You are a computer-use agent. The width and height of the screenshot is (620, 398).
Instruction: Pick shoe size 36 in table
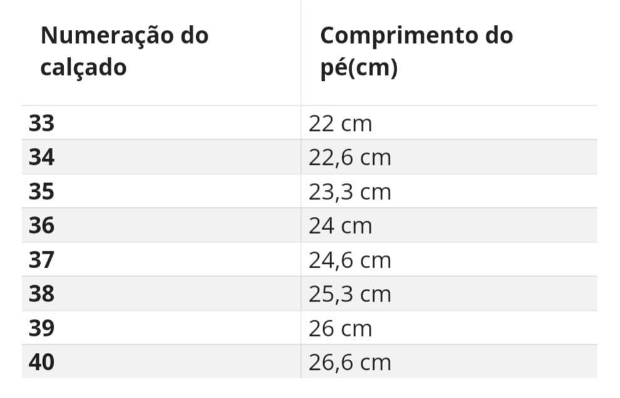(x=42, y=225)
